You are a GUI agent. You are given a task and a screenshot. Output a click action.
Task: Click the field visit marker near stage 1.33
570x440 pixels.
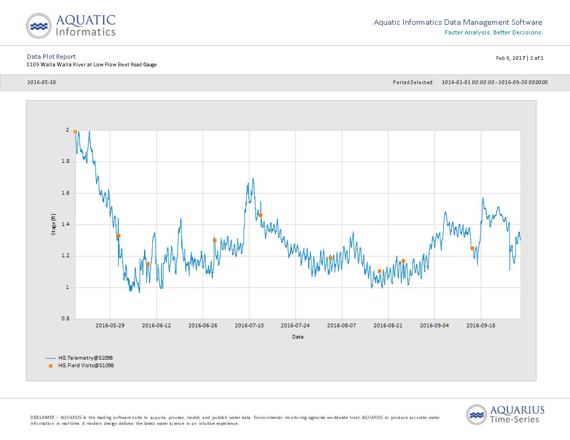(119, 236)
